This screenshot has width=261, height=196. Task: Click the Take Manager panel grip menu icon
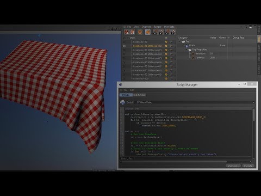point(125,27)
